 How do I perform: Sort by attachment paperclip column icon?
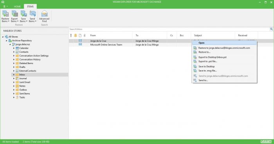coord(85,36)
